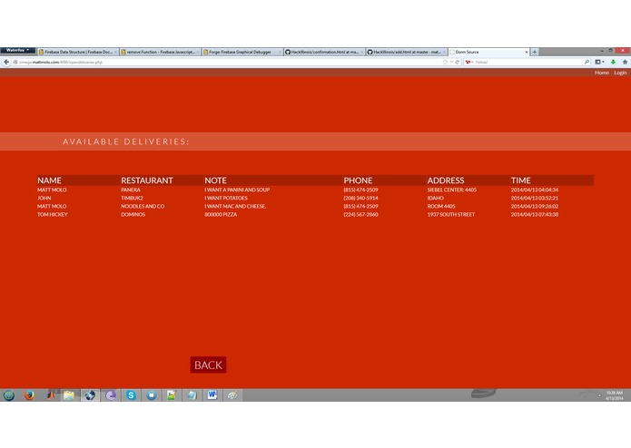Switch to Firebase Data Structure tab
Image resolution: width=631 pixels, height=448 pixels.
coord(78,52)
